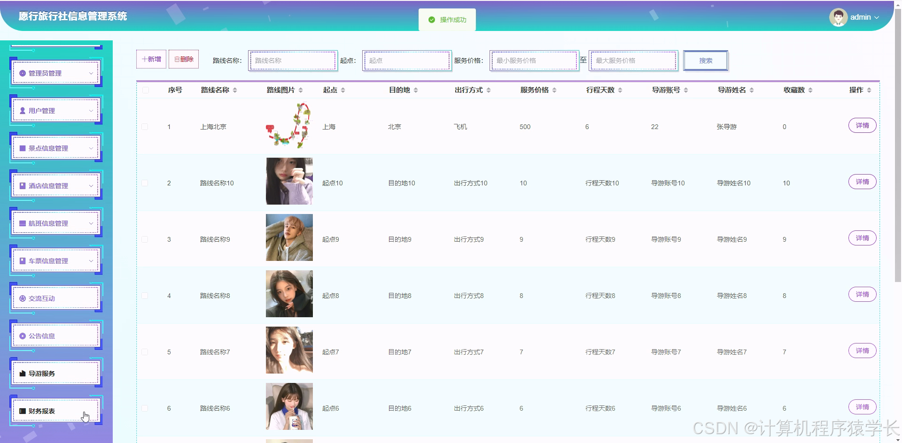Check the row for 路线名称9
Viewport: 902px width, 443px height.
click(x=145, y=239)
